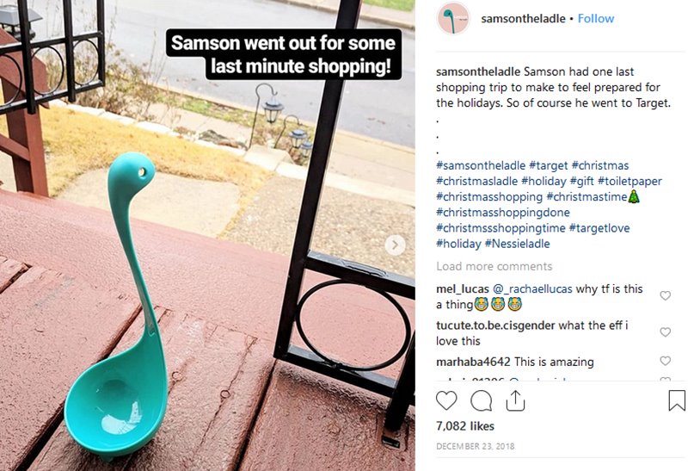Open the @_rachaellucas mention
The image size is (688, 471).
[x=532, y=288]
